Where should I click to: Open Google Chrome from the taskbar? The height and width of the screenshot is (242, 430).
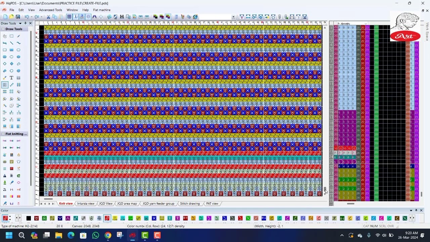tap(107, 235)
